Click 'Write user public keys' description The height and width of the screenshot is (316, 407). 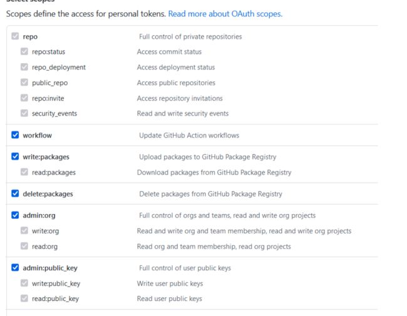[x=170, y=283]
